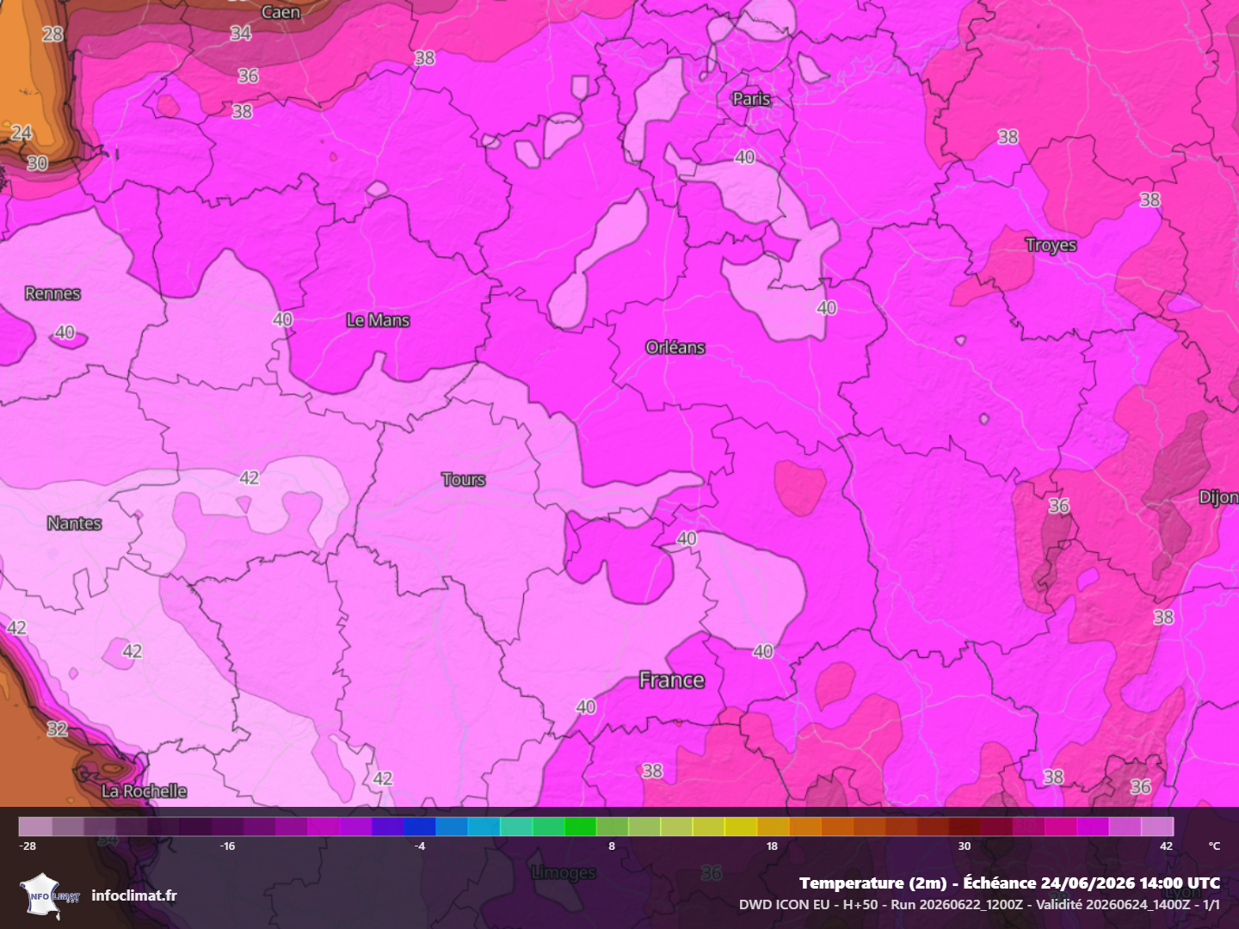Pick the bright green legend swatch left of 8
This screenshot has width=1239, height=929.
[x=580, y=827]
